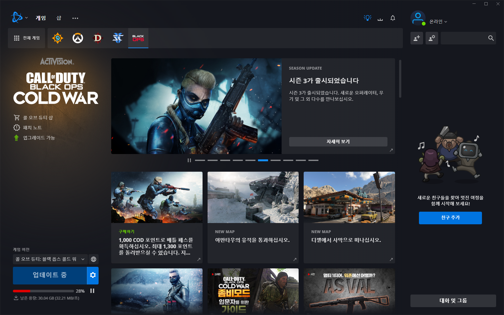Jump to last carousel slide indicator
The width and height of the screenshot is (504, 315).
[x=313, y=160]
